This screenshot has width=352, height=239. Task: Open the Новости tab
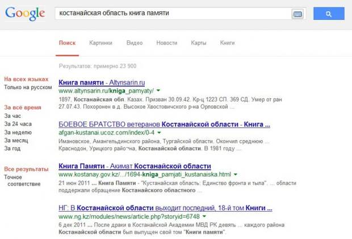coord(166,43)
